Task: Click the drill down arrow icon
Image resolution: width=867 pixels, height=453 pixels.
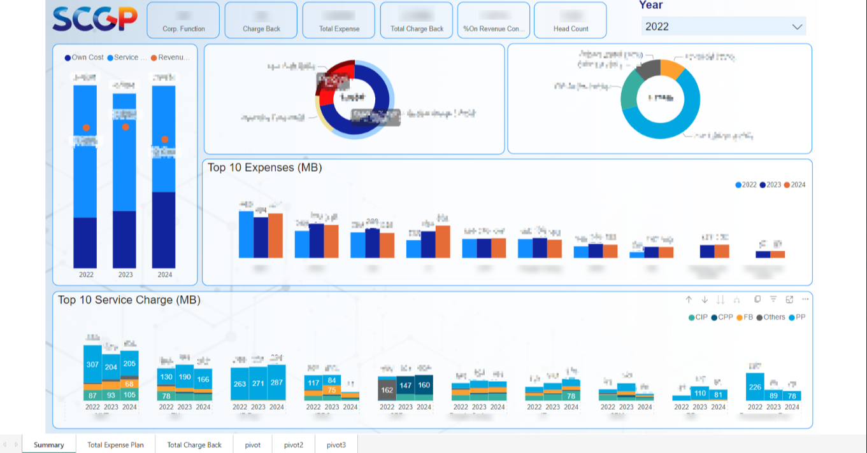Action: (x=705, y=300)
